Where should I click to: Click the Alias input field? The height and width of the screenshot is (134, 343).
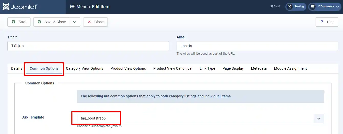pyautogui.click(x=258, y=46)
